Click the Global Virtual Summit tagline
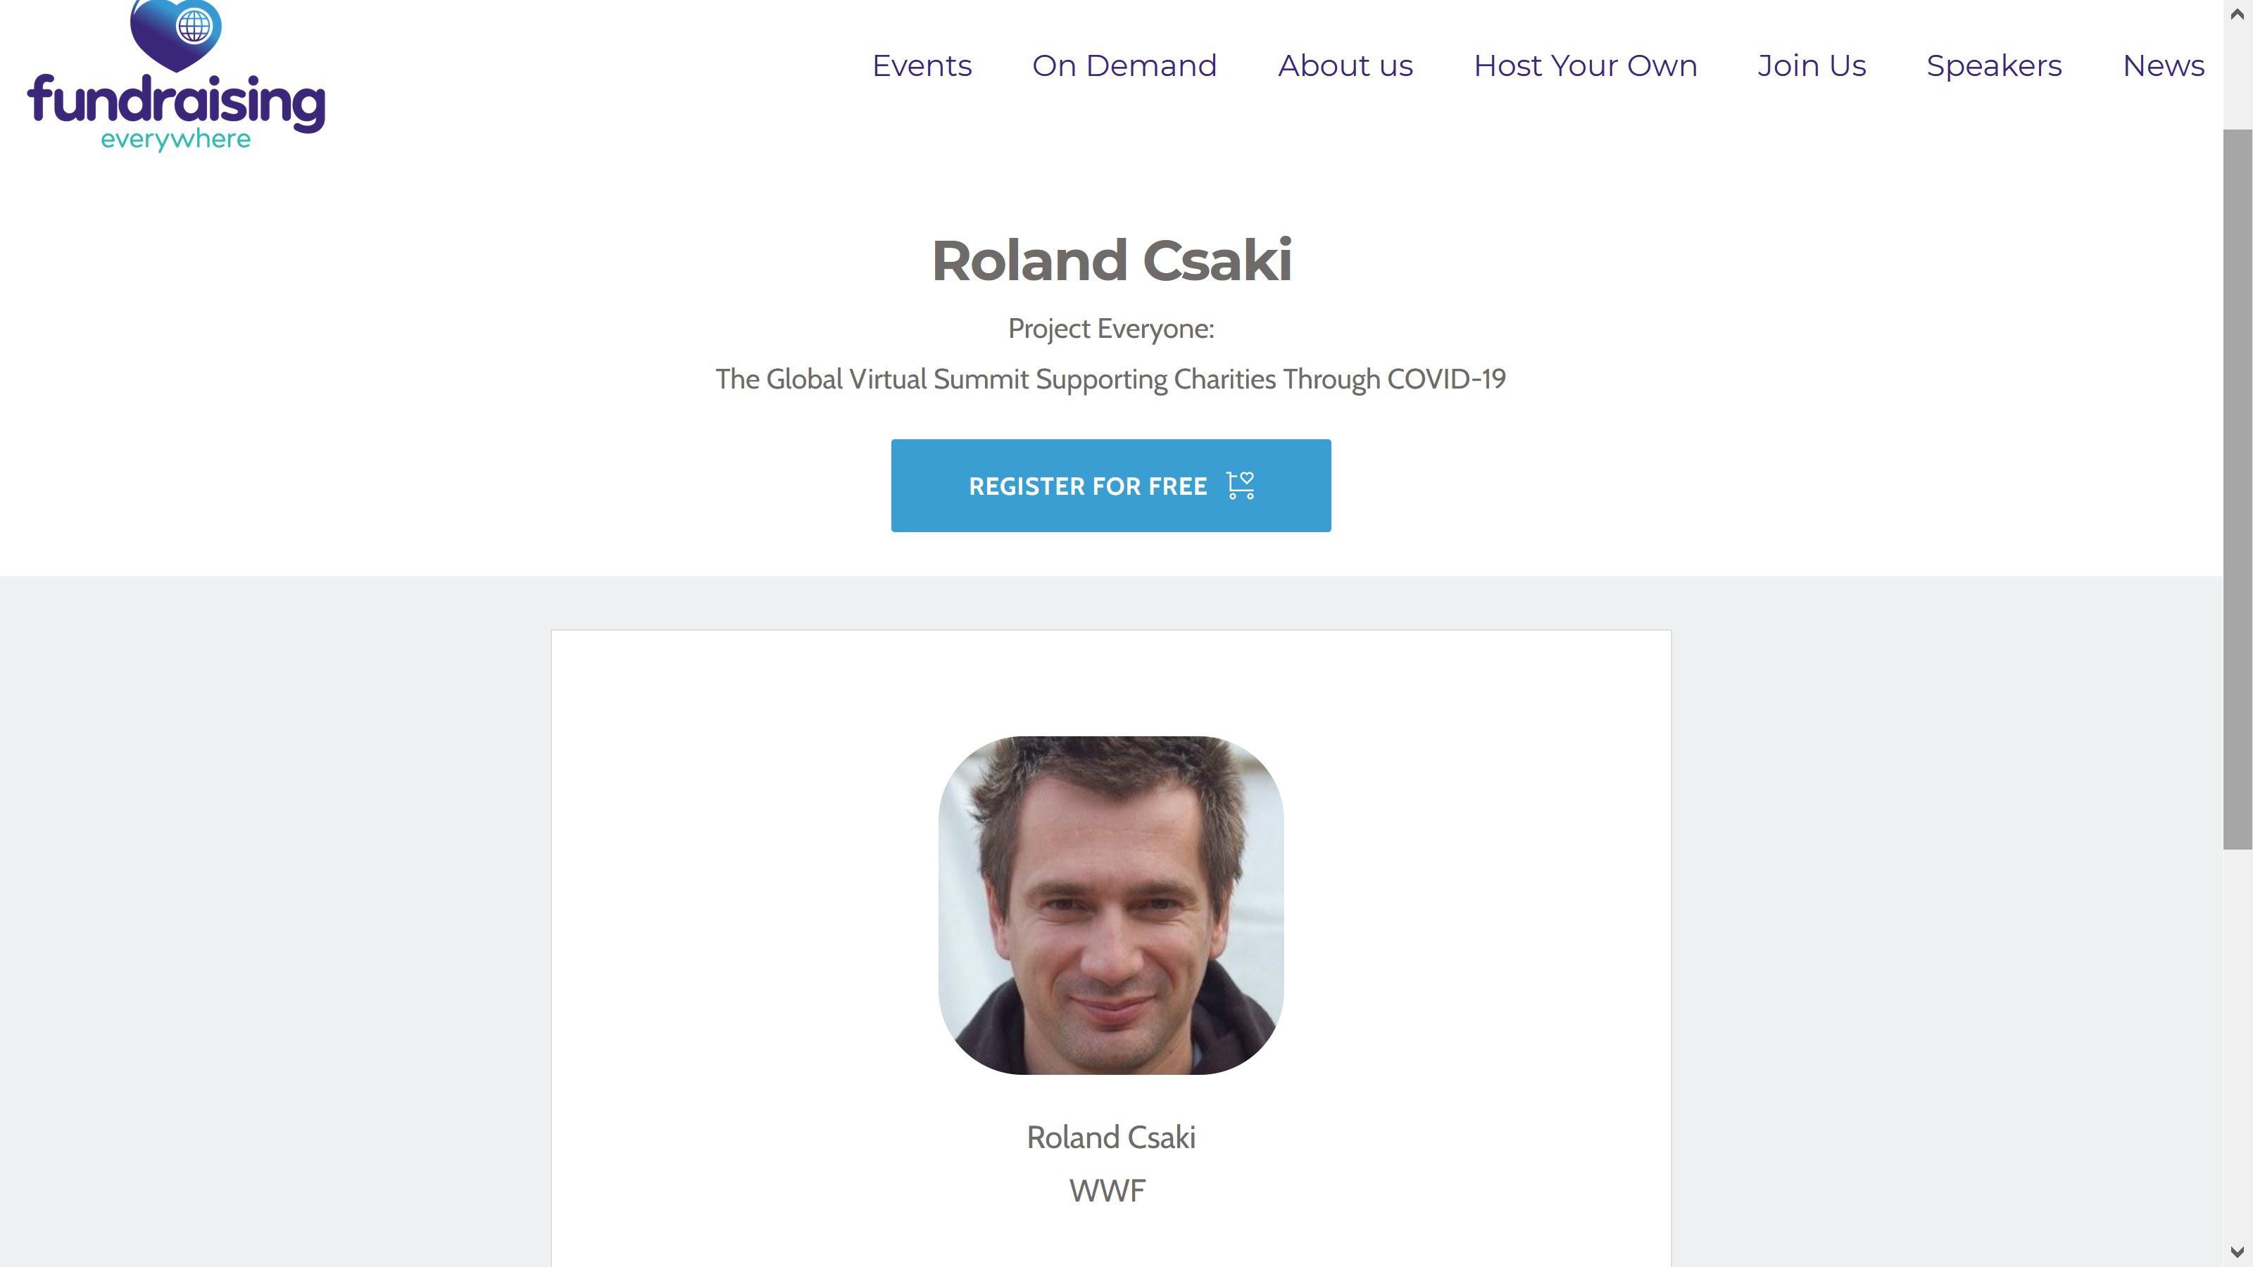 click(1111, 379)
